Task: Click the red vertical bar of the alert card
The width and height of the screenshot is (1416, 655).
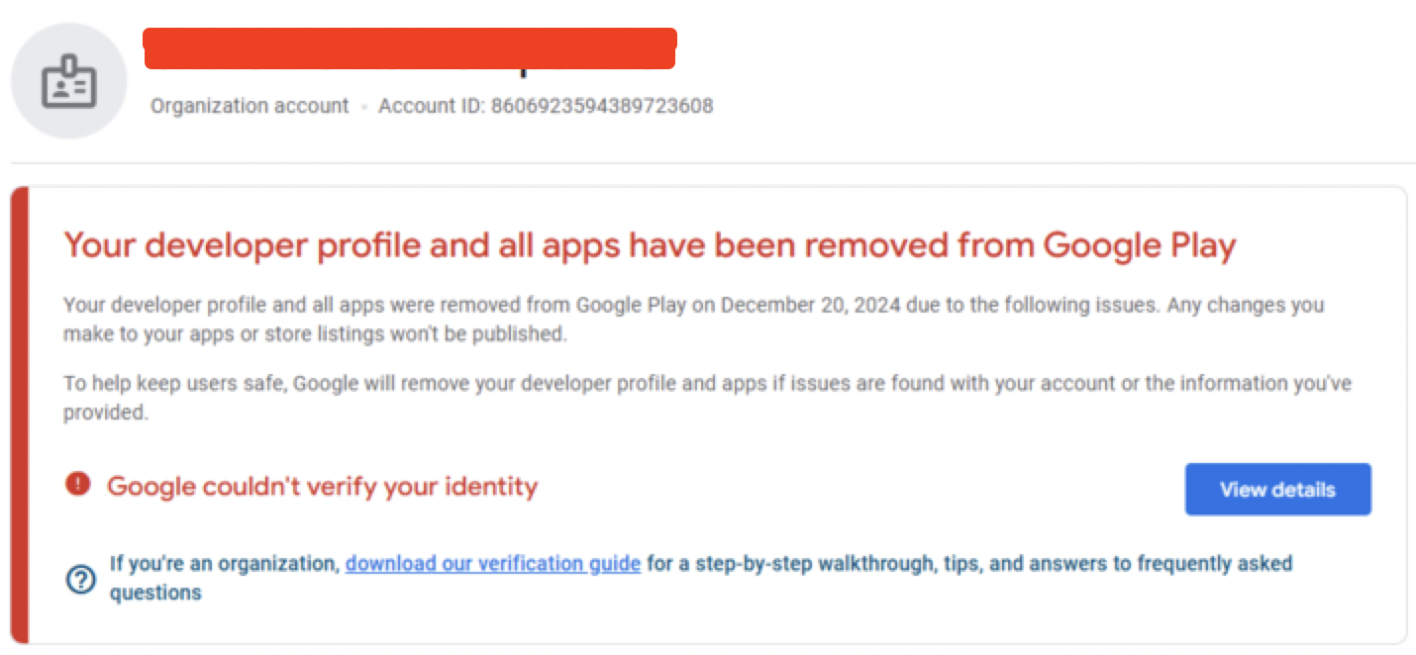Action: (x=20, y=416)
